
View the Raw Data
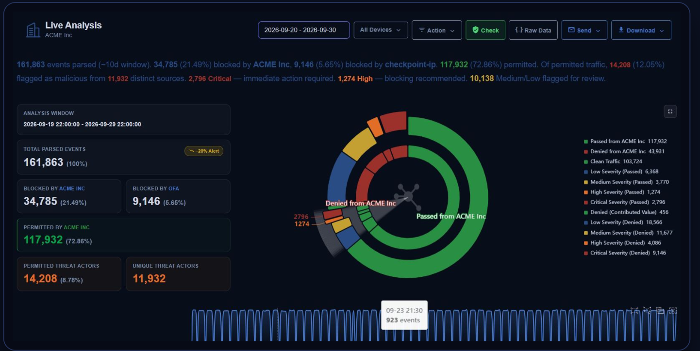point(533,30)
